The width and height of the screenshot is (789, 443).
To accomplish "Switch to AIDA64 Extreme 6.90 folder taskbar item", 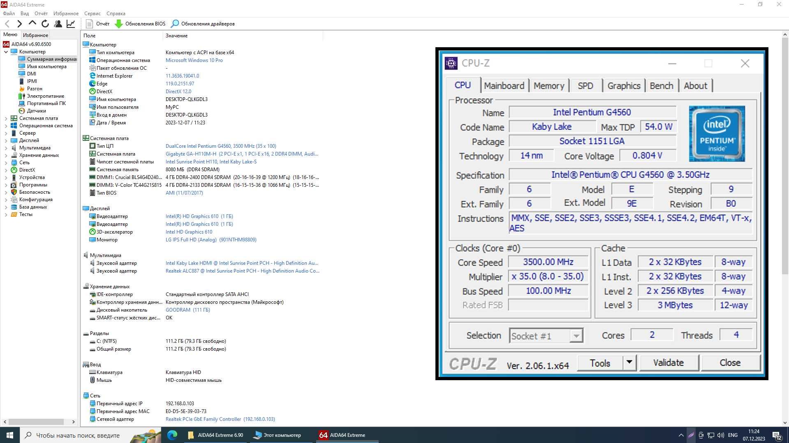I will [215, 435].
